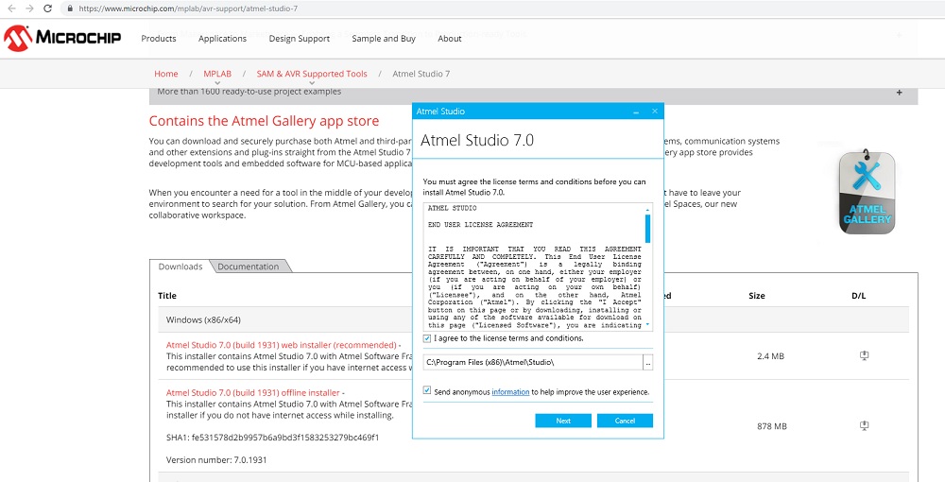
Task: Click the padlock icon in address bar
Action: (70, 9)
